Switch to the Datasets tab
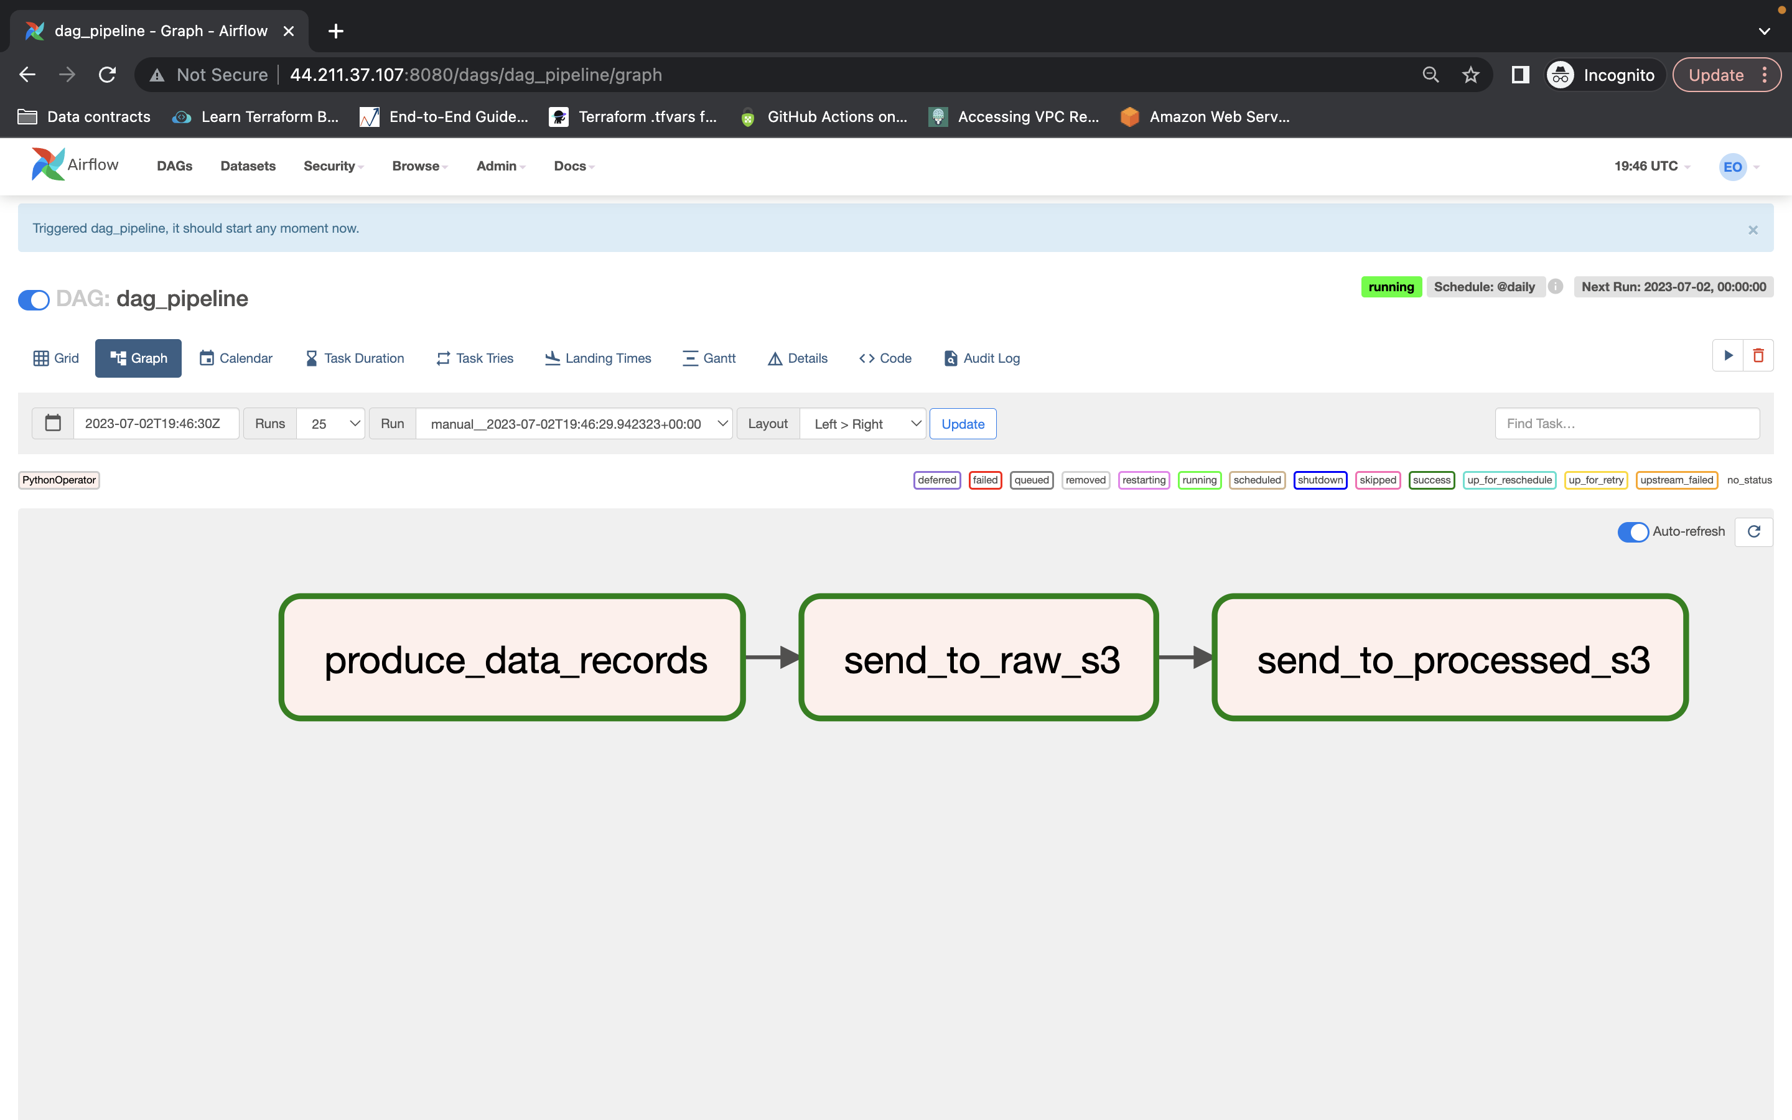1792x1120 pixels. coord(248,166)
